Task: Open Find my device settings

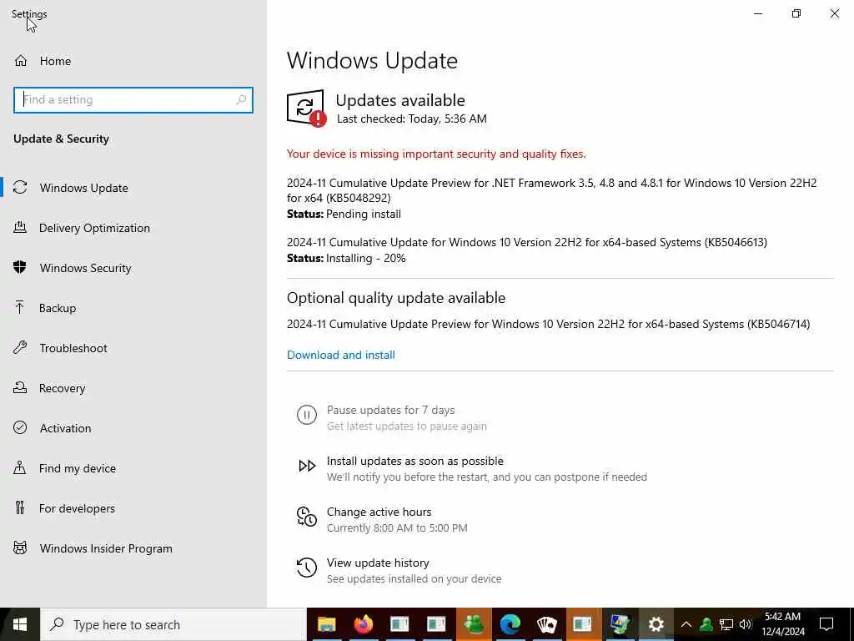Action: point(133,468)
